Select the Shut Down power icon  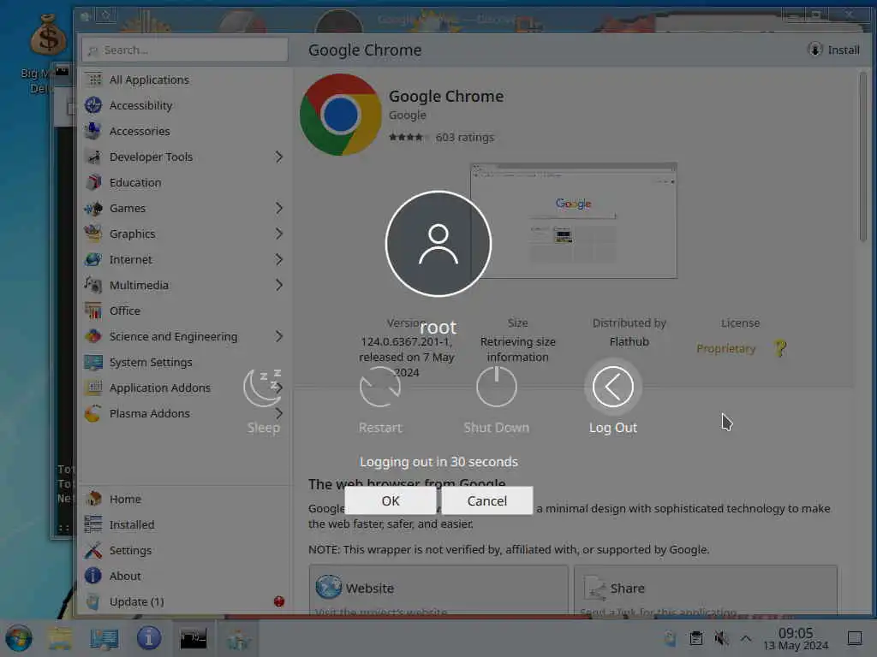click(x=496, y=387)
